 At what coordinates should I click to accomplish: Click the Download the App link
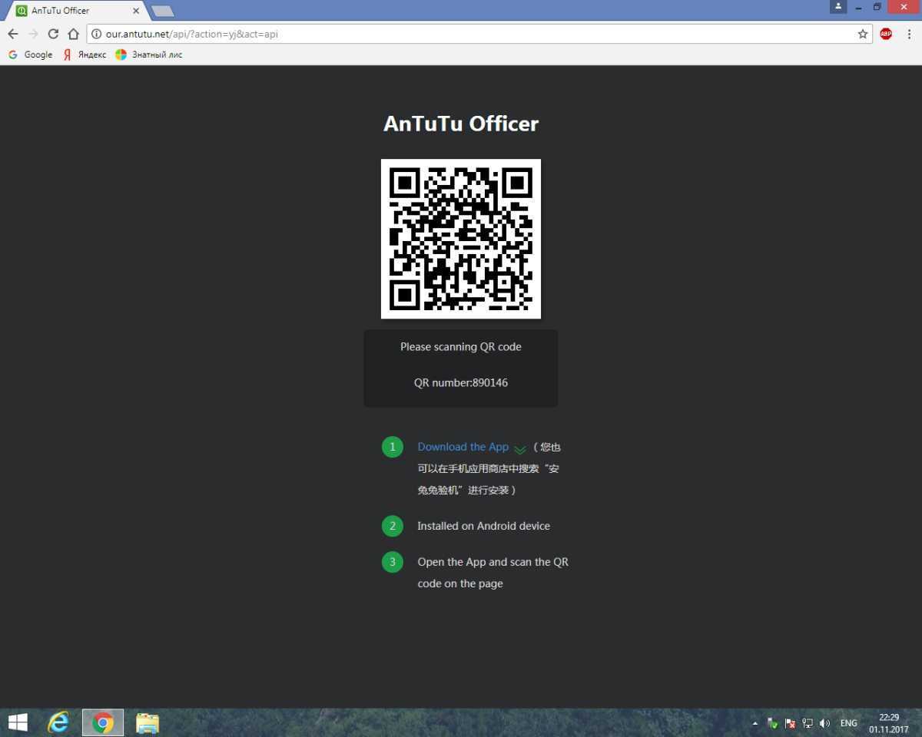click(463, 447)
